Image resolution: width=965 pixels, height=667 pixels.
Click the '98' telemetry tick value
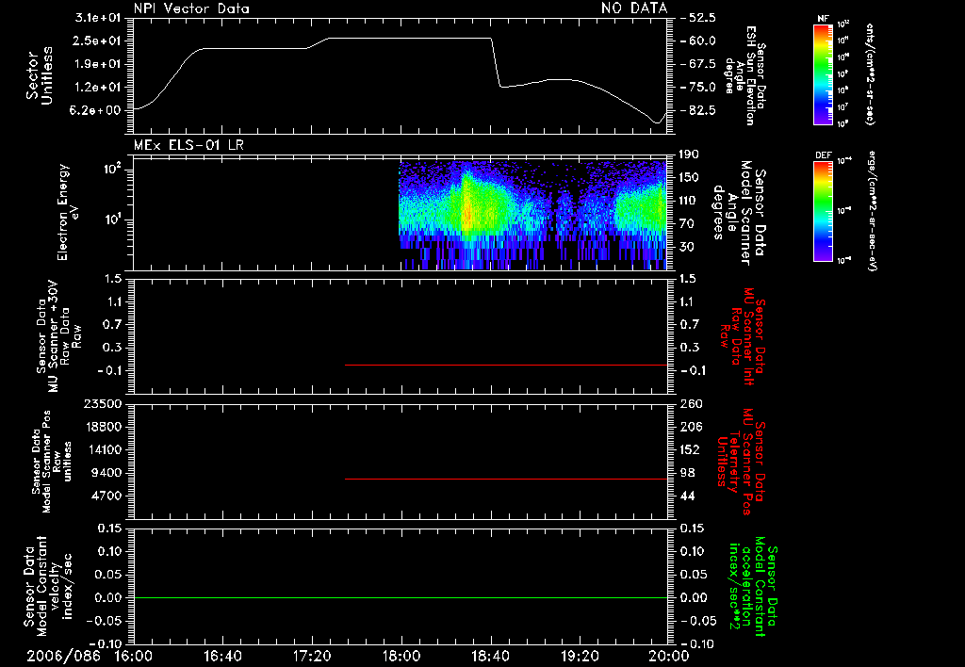click(687, 473)
